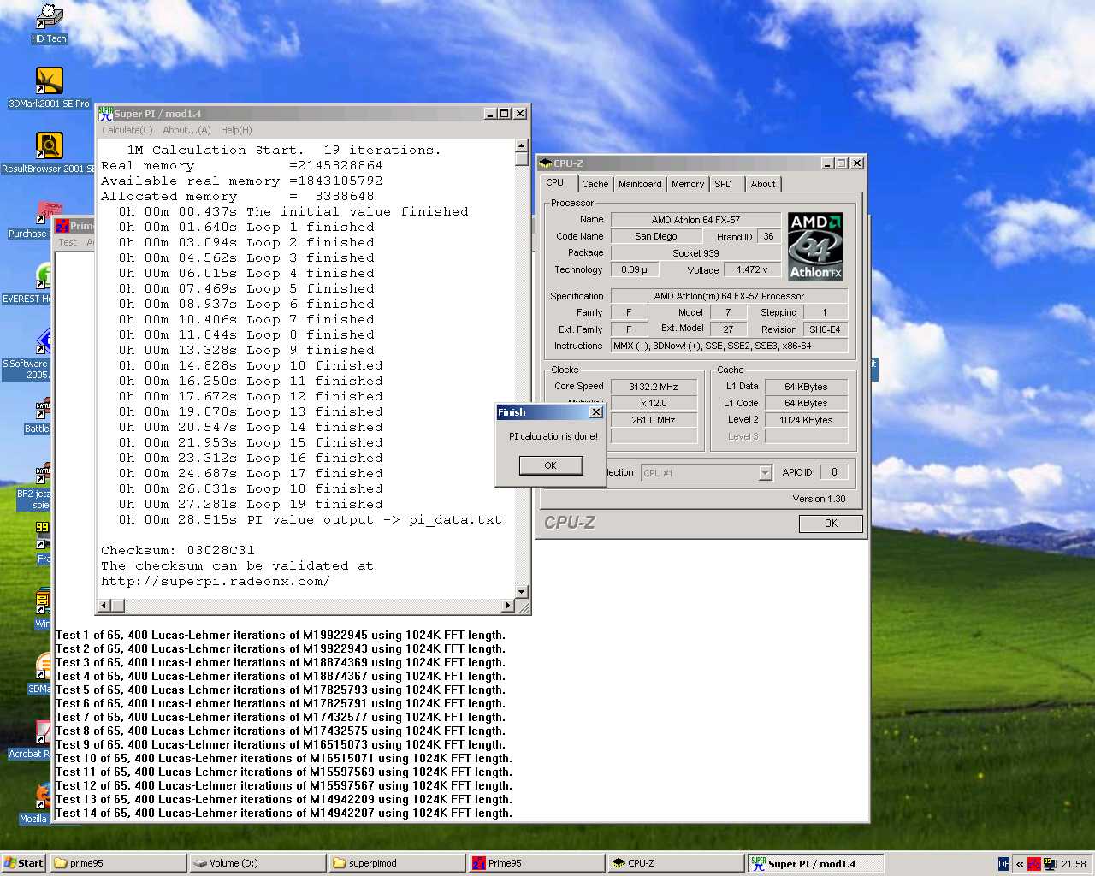This screenshot has height=876, width=1095.
Task: Click Super PI vertical scrollbar up arrow
Action: [x=522, y=145]
